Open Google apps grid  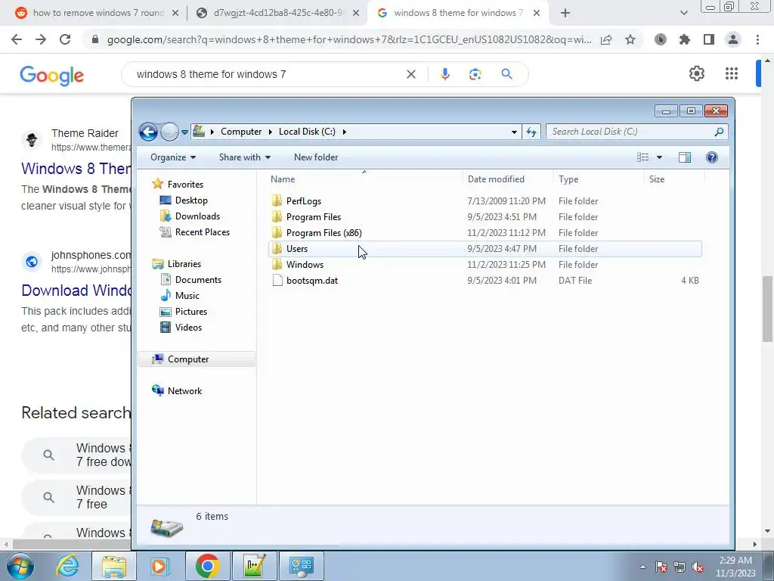coord(732,73)
